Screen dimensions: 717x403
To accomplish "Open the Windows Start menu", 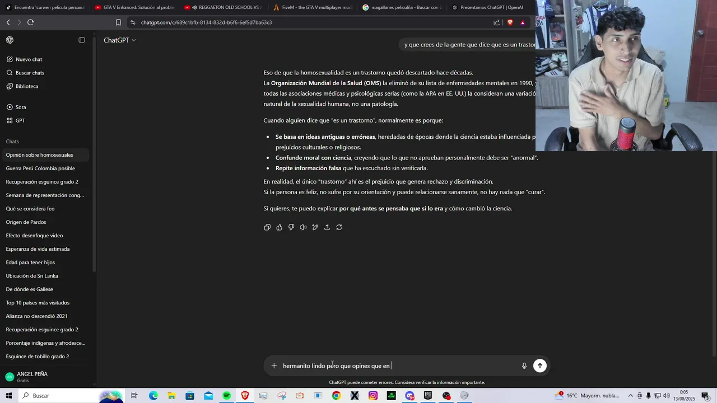I will point(9,396).
